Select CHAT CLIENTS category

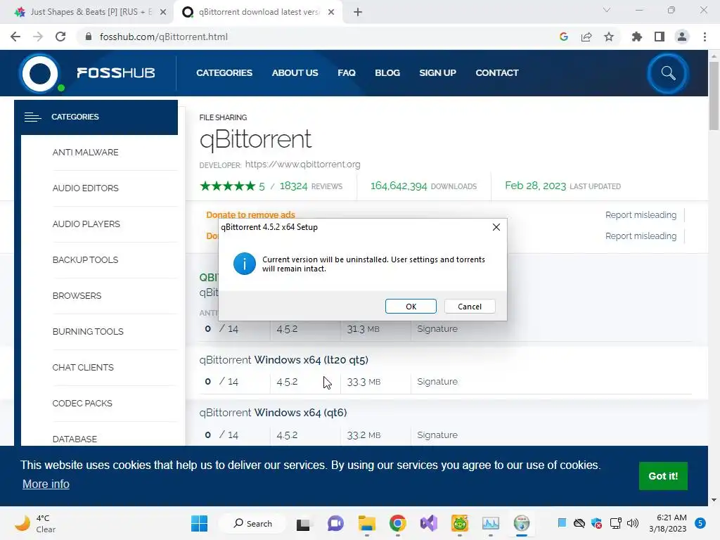(83, 367)
